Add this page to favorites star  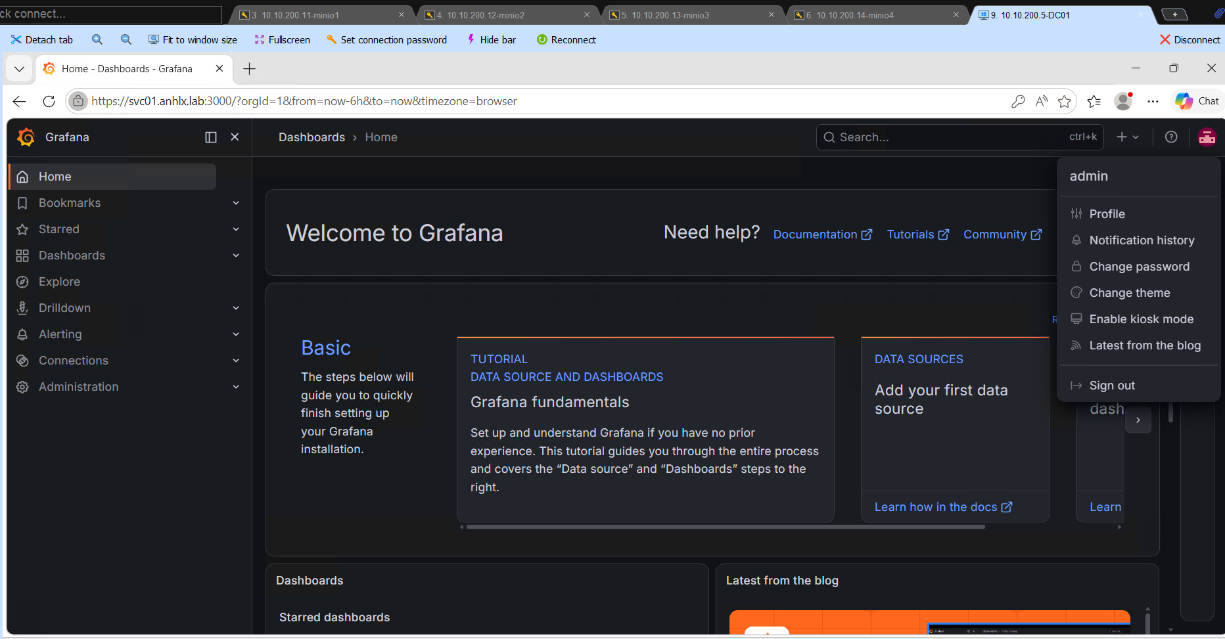[x=1065, y=101]
